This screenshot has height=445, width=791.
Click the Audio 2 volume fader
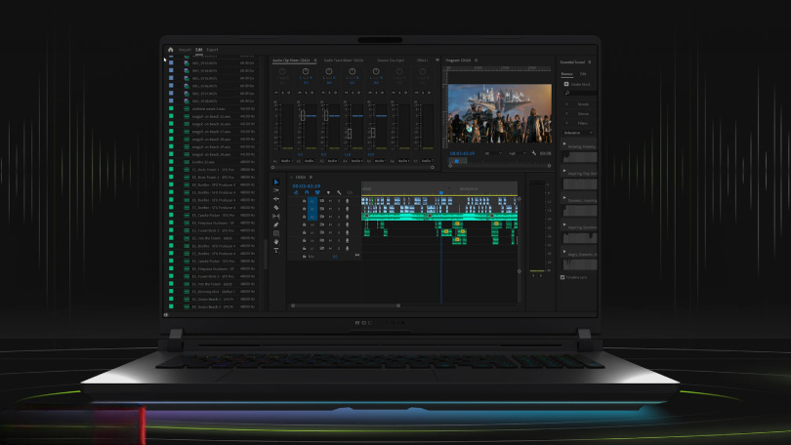point(303,116)
